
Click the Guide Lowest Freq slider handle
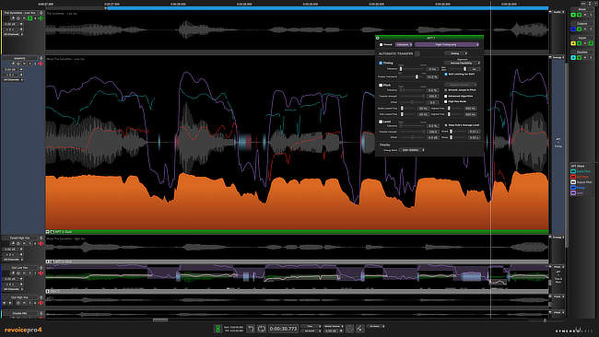[x=402, y=108]
